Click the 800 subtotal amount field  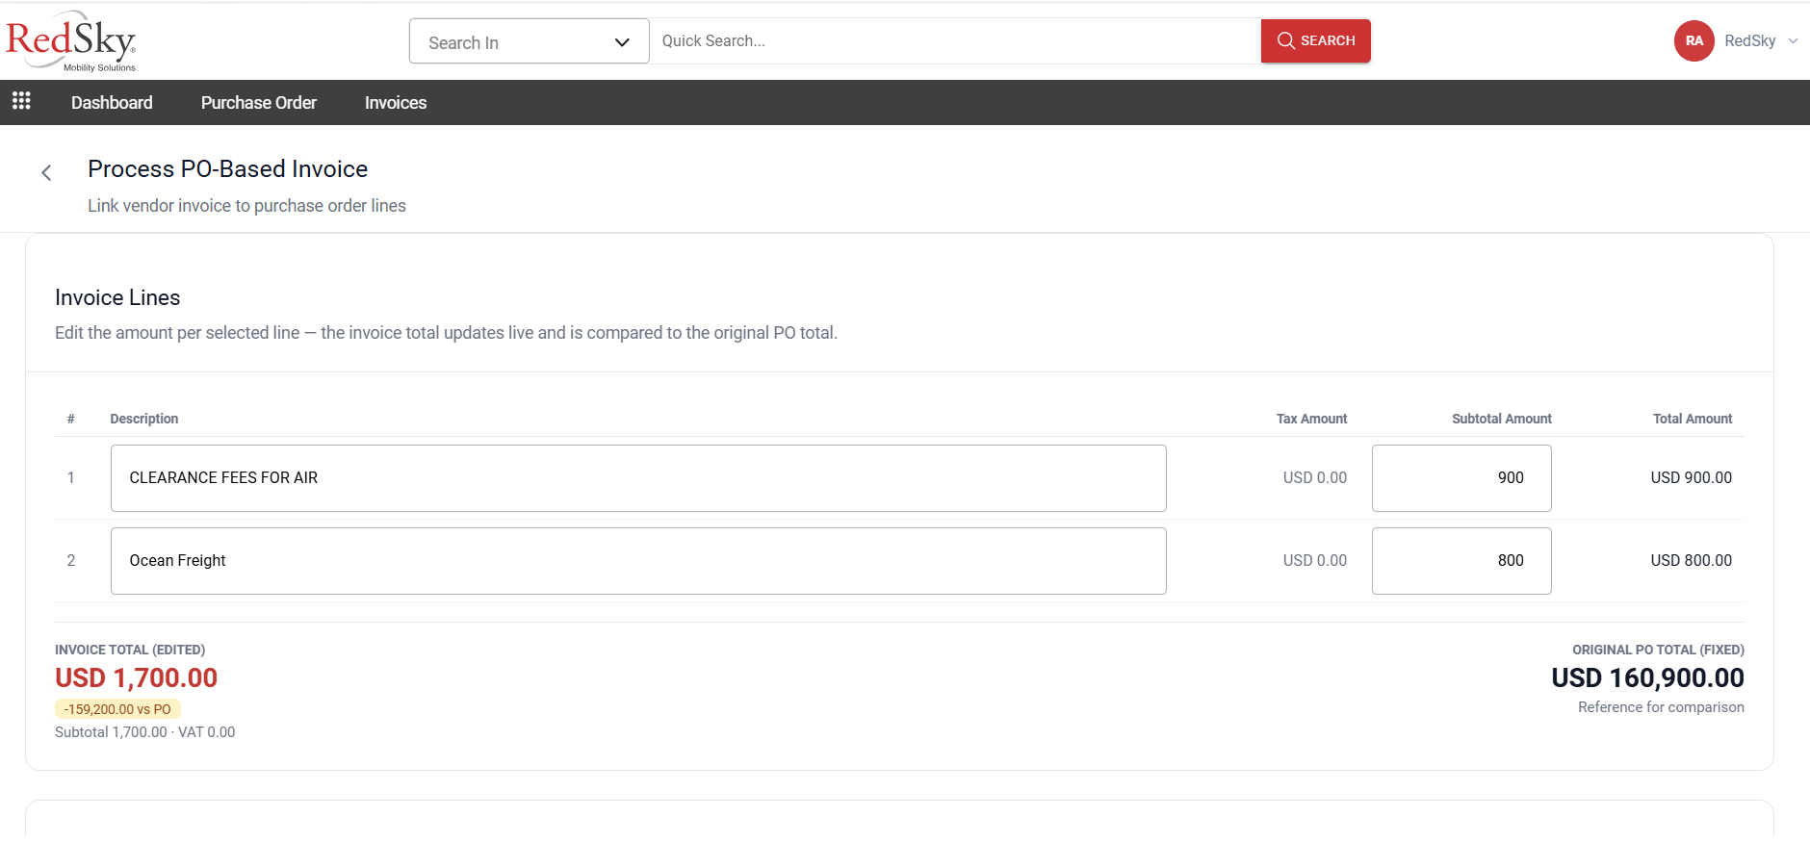tap(1461, 561)
